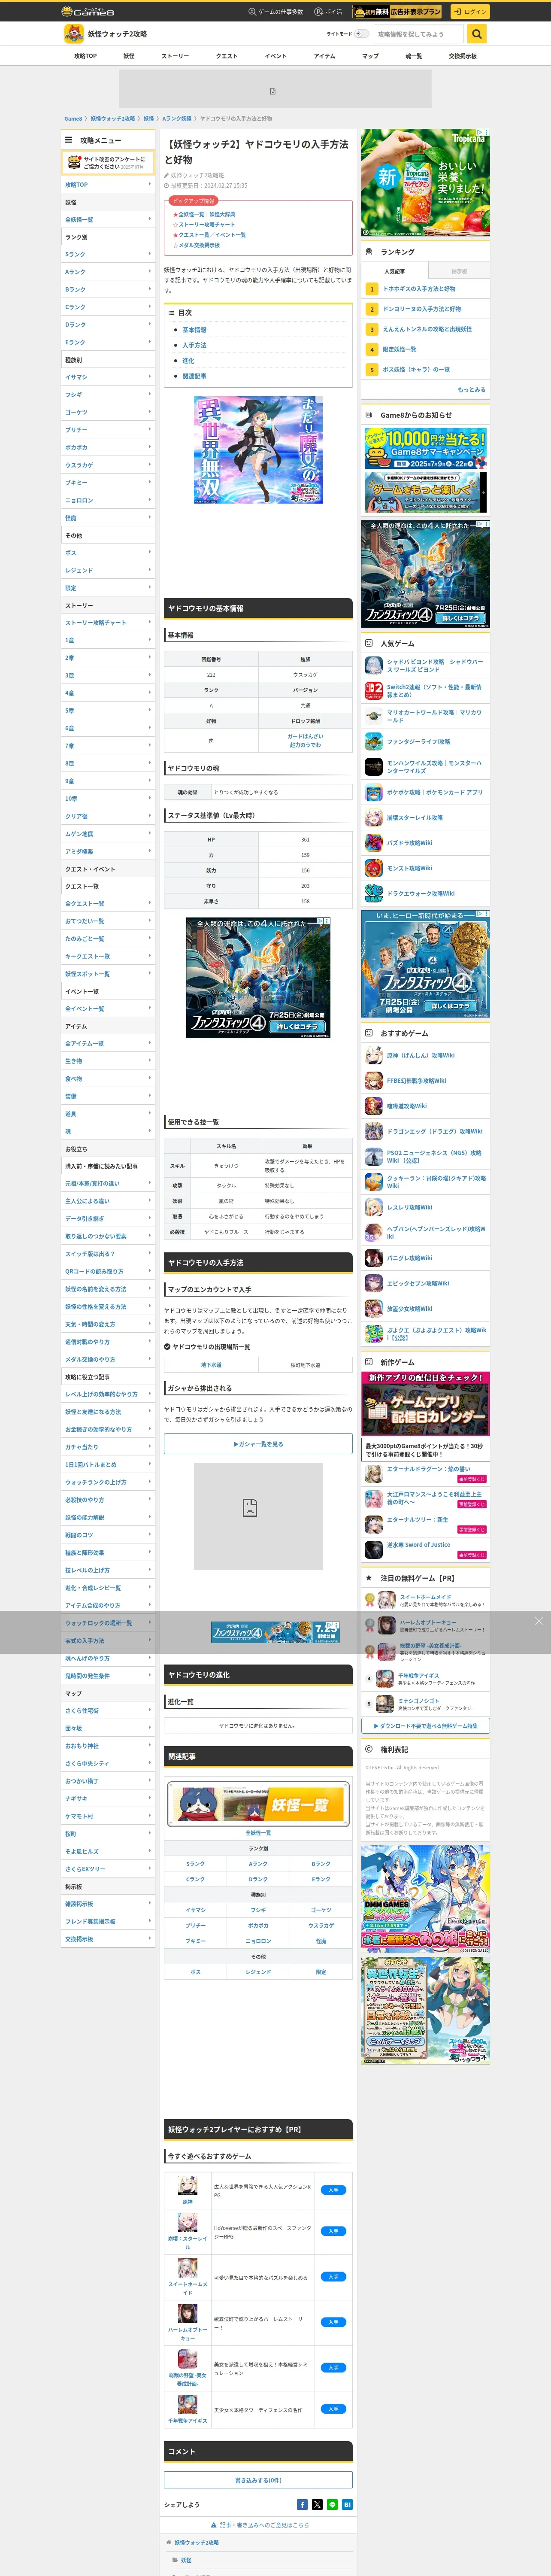Expand ストーリー攻略チャート sidebar entry
The width and height of the screenshot is (551, 2576).
coord(108,623)
